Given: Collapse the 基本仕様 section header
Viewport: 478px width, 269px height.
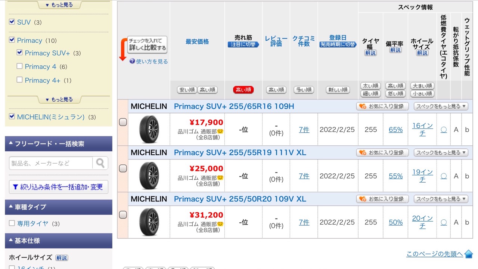Looking at the screenshot, I should click(59, 241).
